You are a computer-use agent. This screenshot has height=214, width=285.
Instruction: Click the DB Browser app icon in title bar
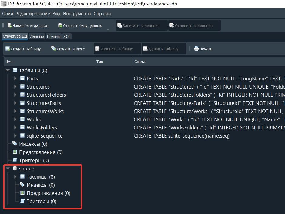pos(4,4)
